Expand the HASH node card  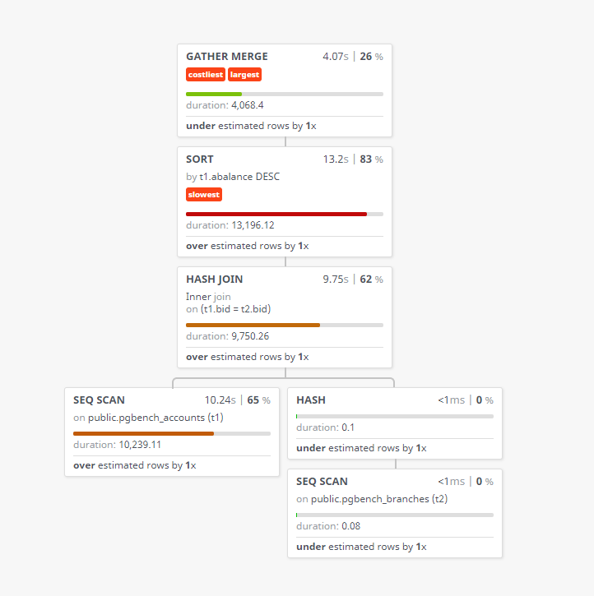tap(311, 400)
